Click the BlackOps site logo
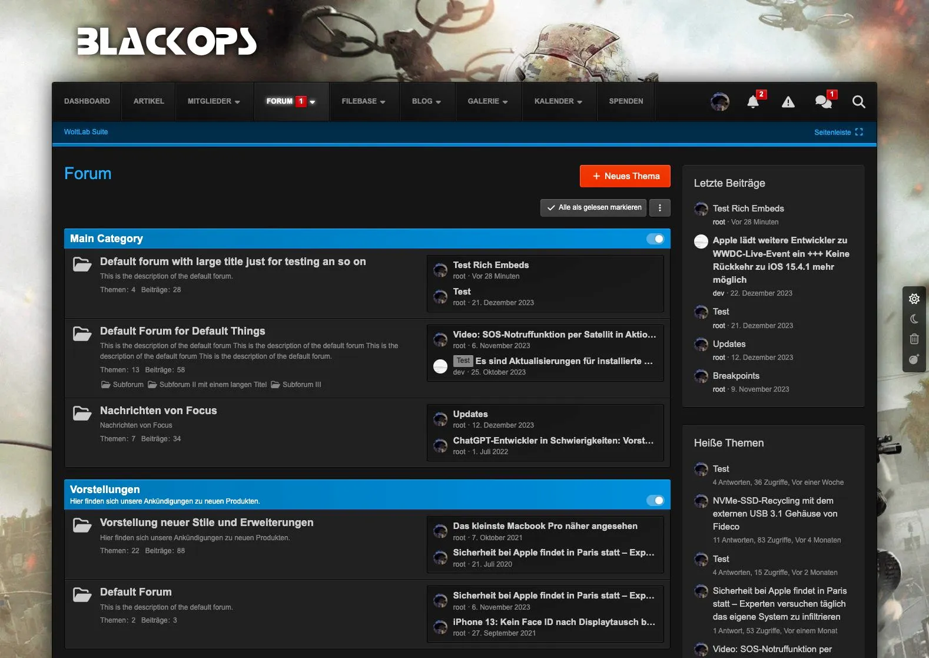Screen dimensions: 929x658 pos(167,42)
